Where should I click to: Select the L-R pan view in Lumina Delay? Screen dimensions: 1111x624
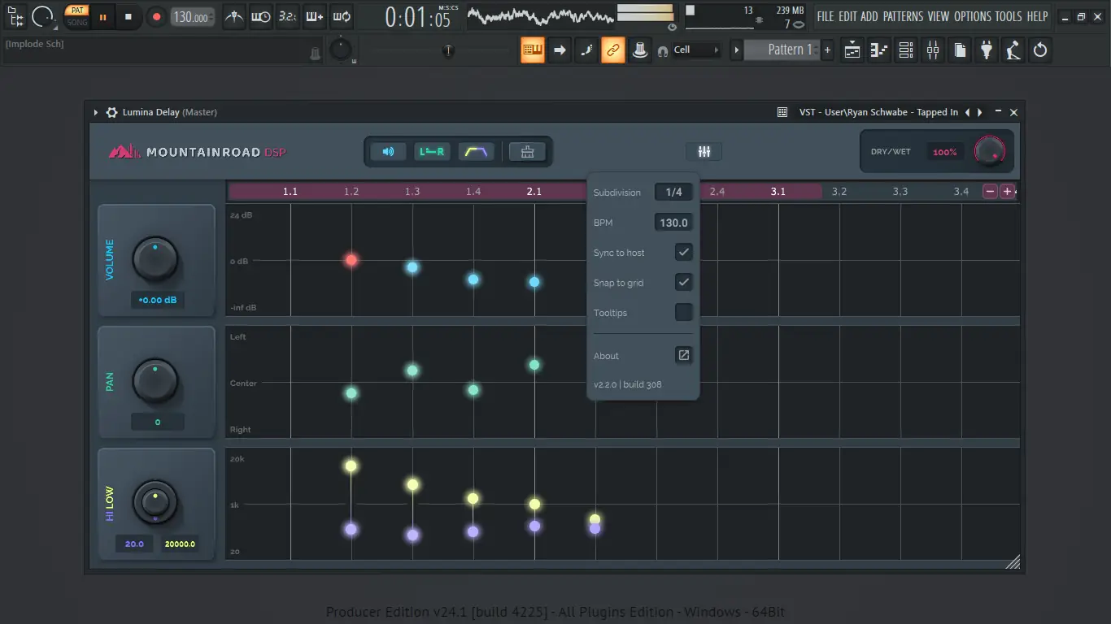tap(432, 151)
